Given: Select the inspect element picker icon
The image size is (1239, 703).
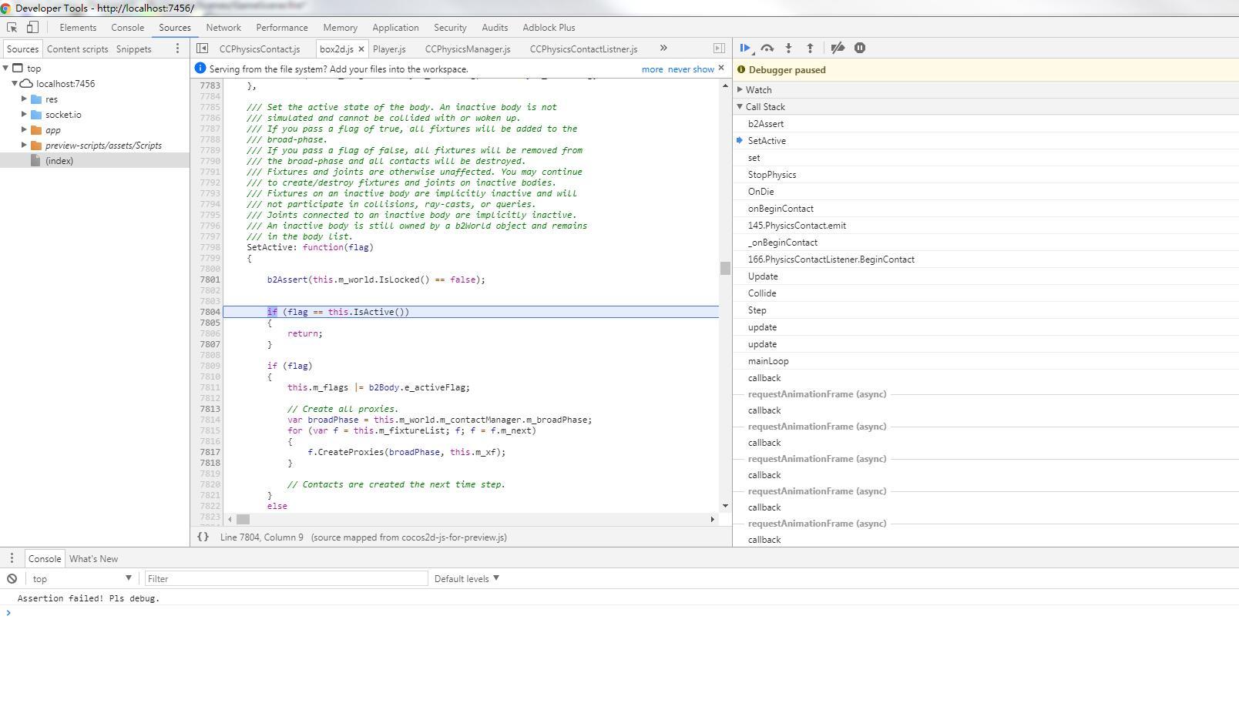Looking at the screenshot, I should (12, 27).
